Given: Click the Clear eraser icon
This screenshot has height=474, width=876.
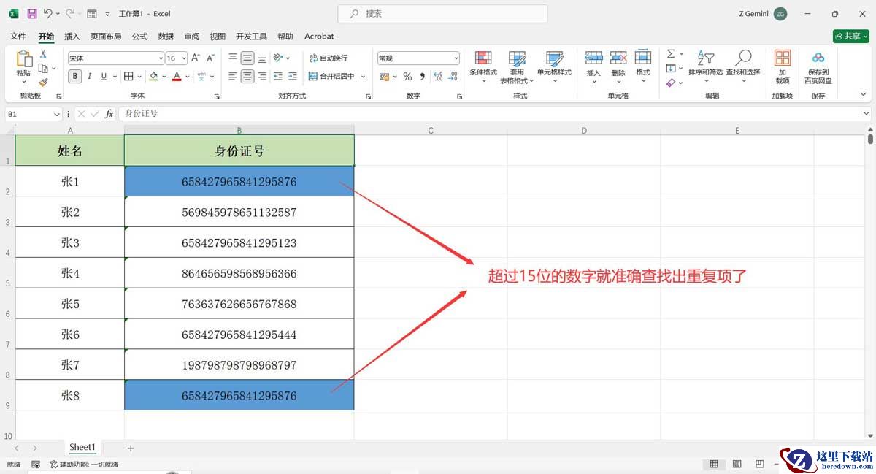Looking at the screenshot, I should 671,83.
